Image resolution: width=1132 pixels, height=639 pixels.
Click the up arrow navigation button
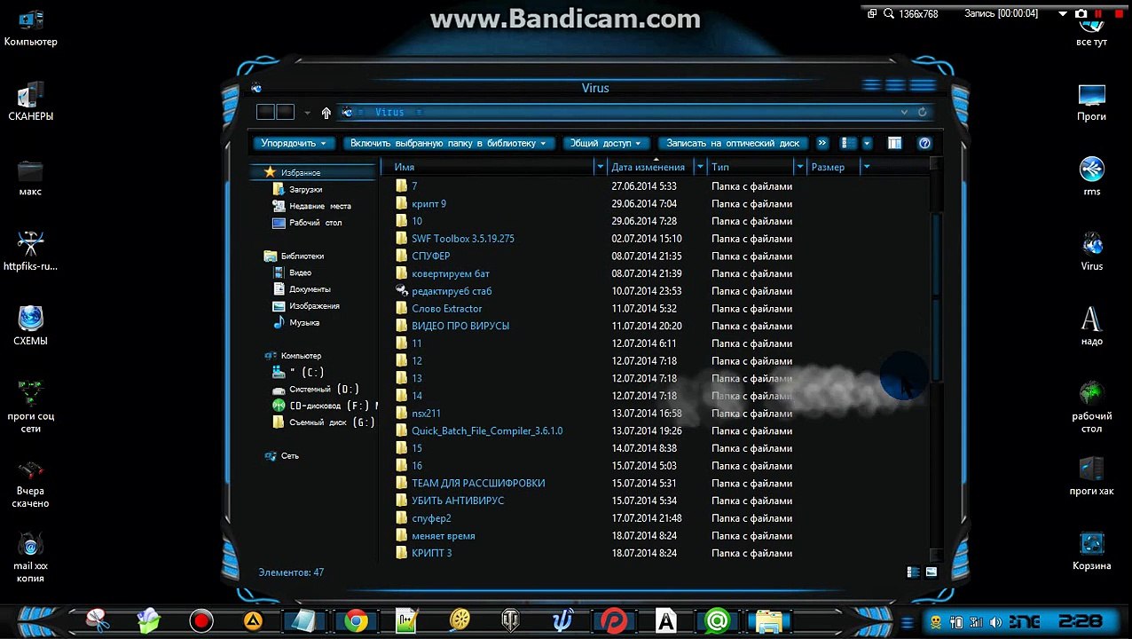click(326, 113)
